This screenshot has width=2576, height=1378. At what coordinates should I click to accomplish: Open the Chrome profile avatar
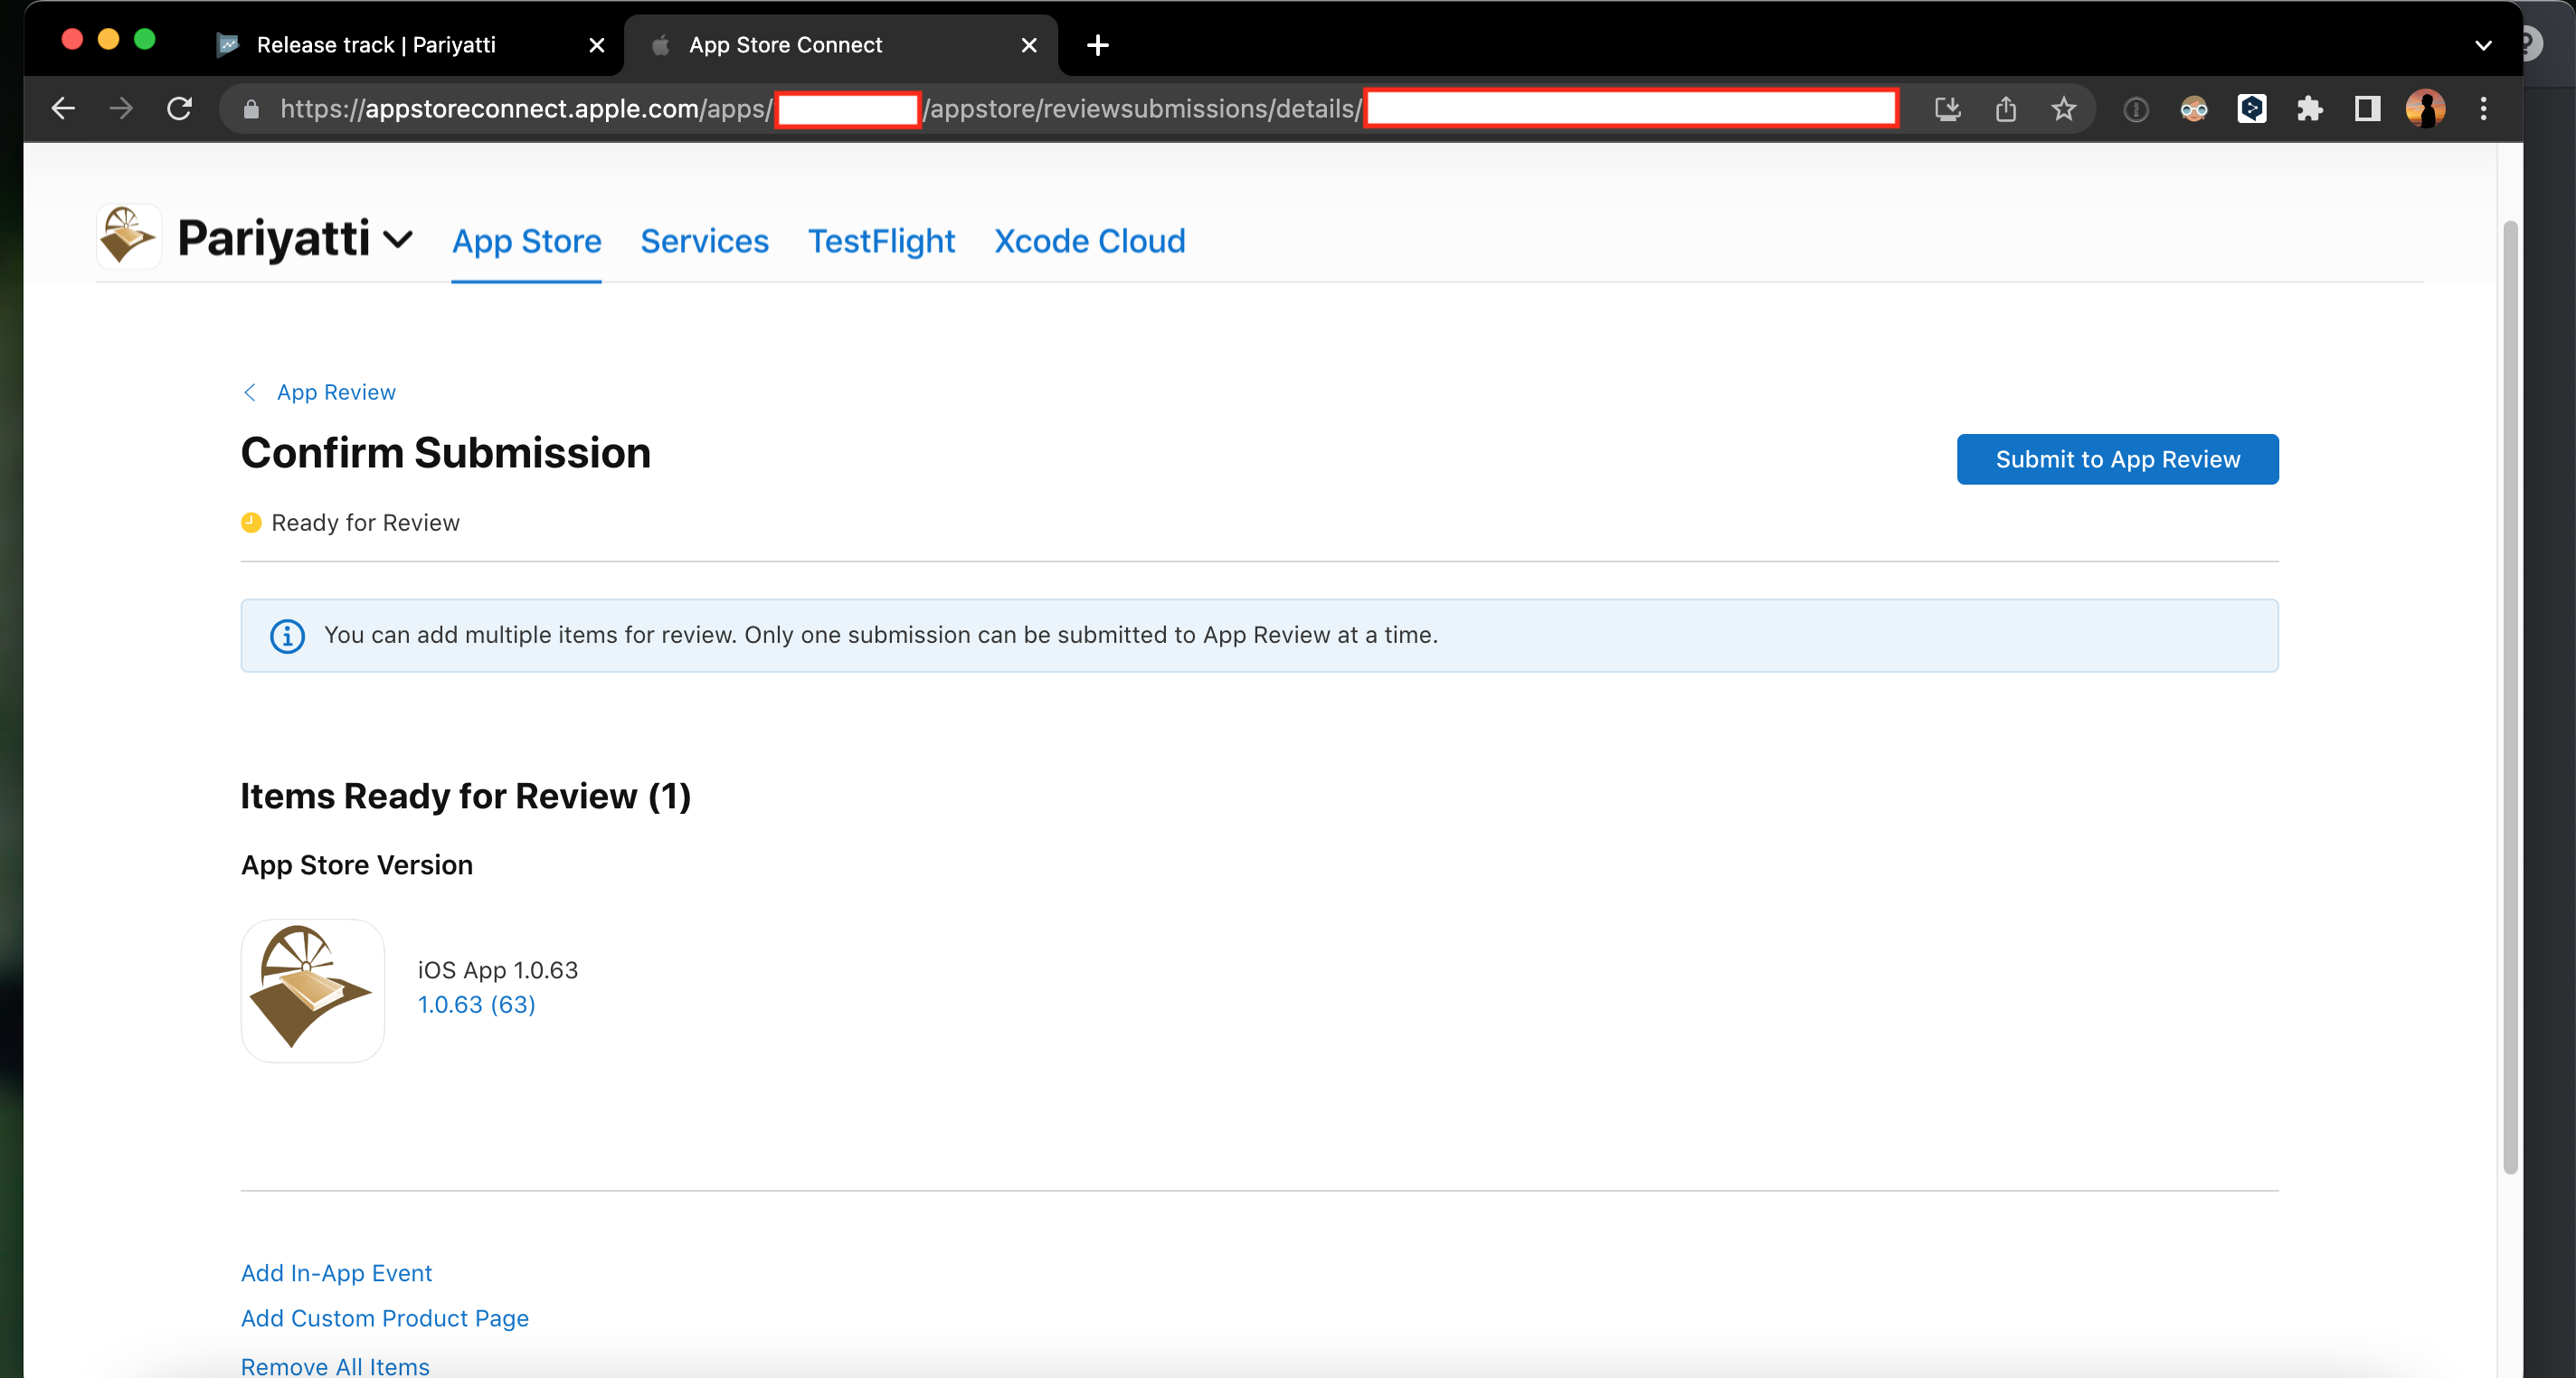(x=2425, y=108)
